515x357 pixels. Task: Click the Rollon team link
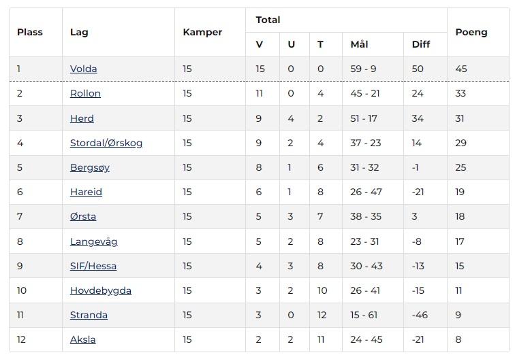85,94
